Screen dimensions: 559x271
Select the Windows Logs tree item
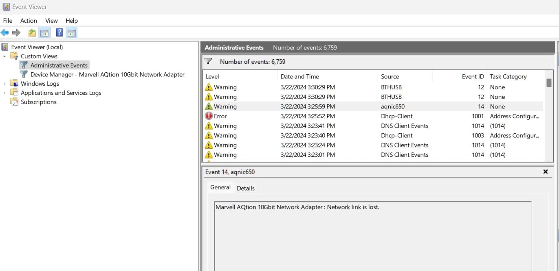(x=40, y=83)
